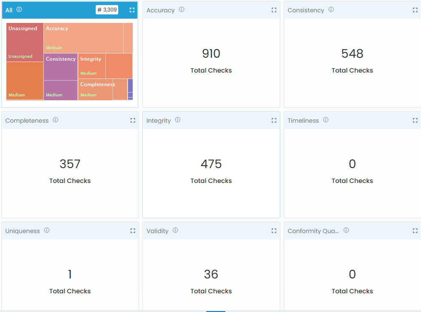Select the purple Medium tile under Consistency
421x312 pixels.
pyautogui.click(x=61, y=90)
